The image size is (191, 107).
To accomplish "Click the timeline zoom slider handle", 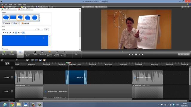I will [x=17, y=60].
